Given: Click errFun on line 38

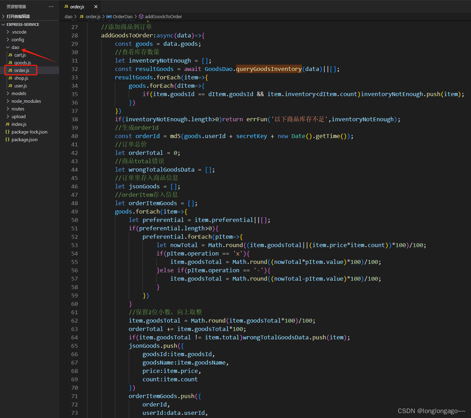Looking at the screenshot, I should (257, 119).
